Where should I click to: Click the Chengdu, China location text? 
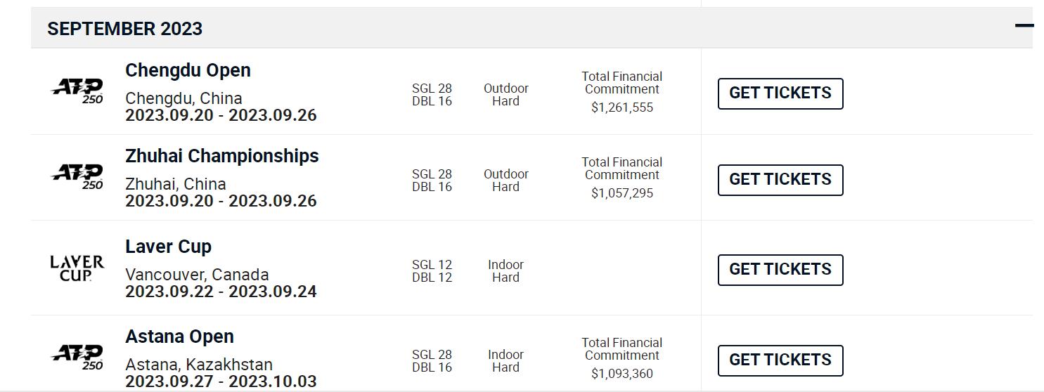pos(183,98)
